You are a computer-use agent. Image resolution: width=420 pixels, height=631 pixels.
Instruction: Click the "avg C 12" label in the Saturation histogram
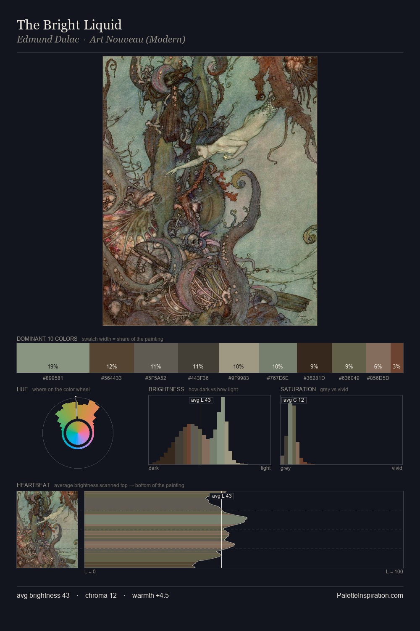[294, 400]
